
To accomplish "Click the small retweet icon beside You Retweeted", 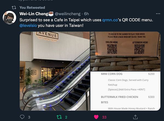I will (x=14, y=8).
